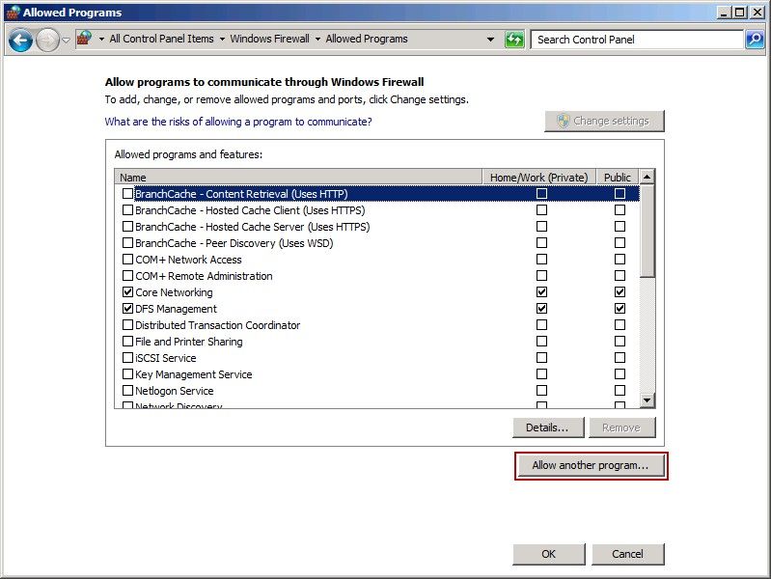
Task: Click the firewall icon in address bar
Action: coord(85,39)
